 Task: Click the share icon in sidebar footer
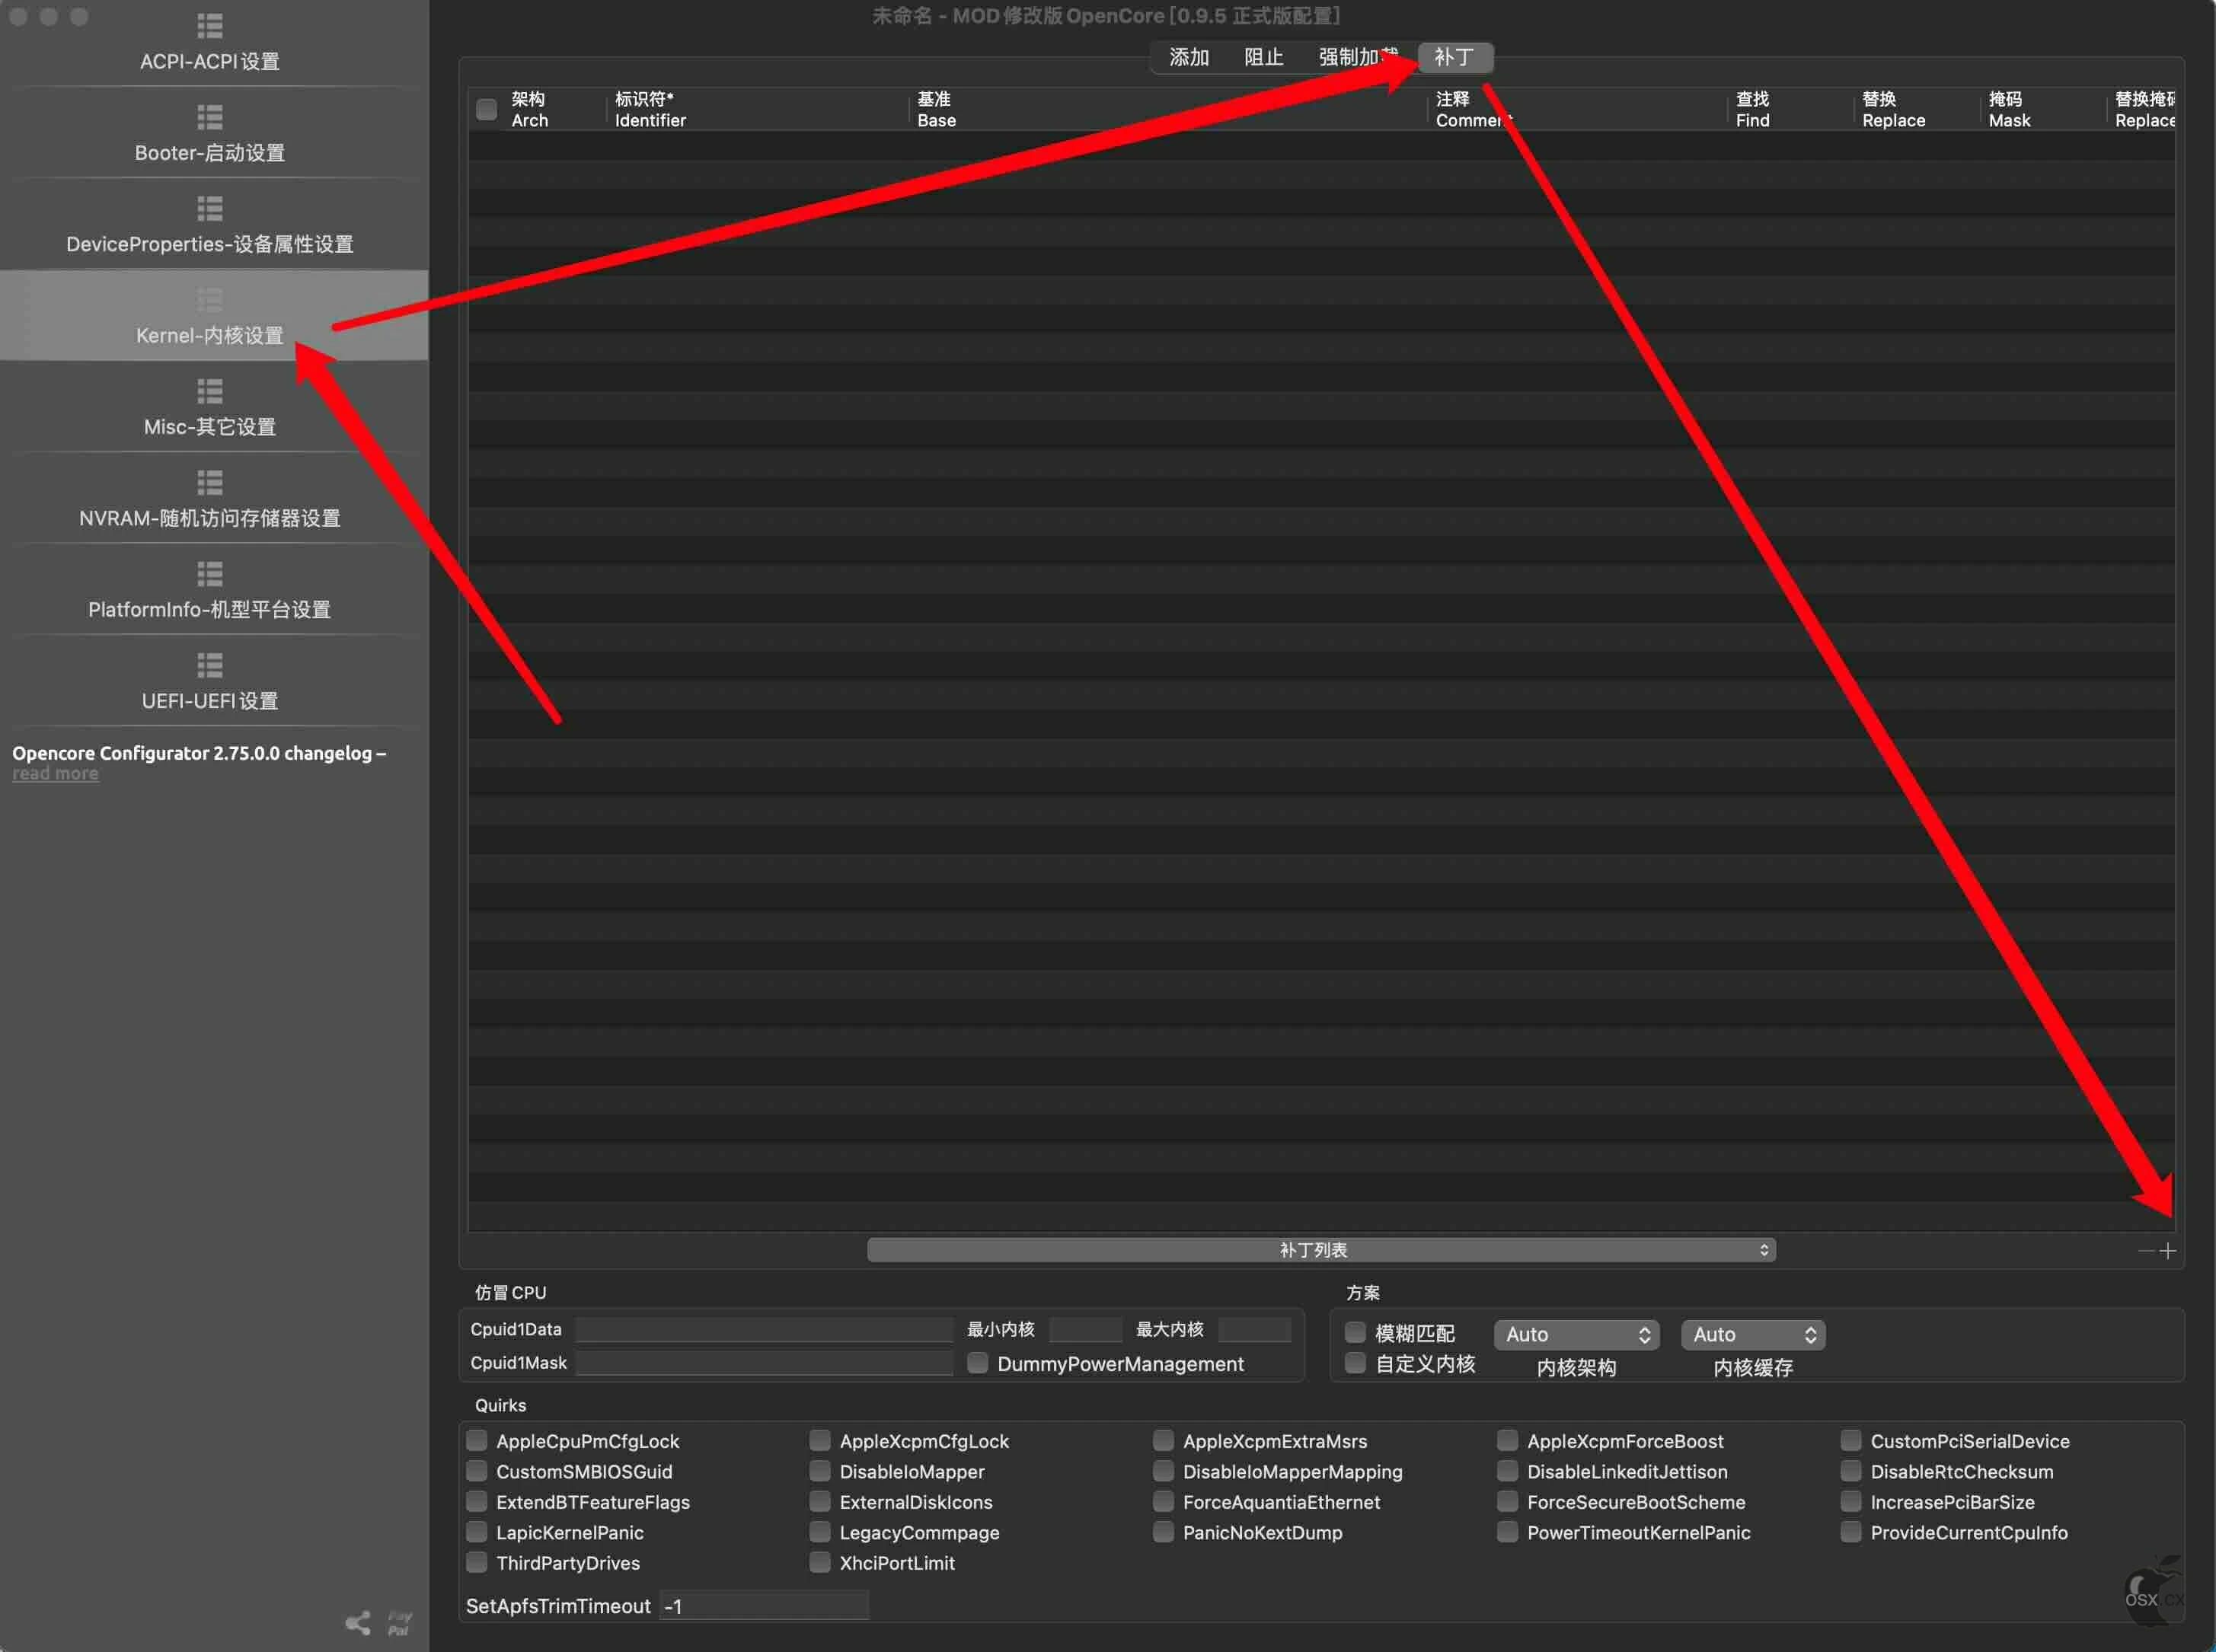tap(358, 1622)
